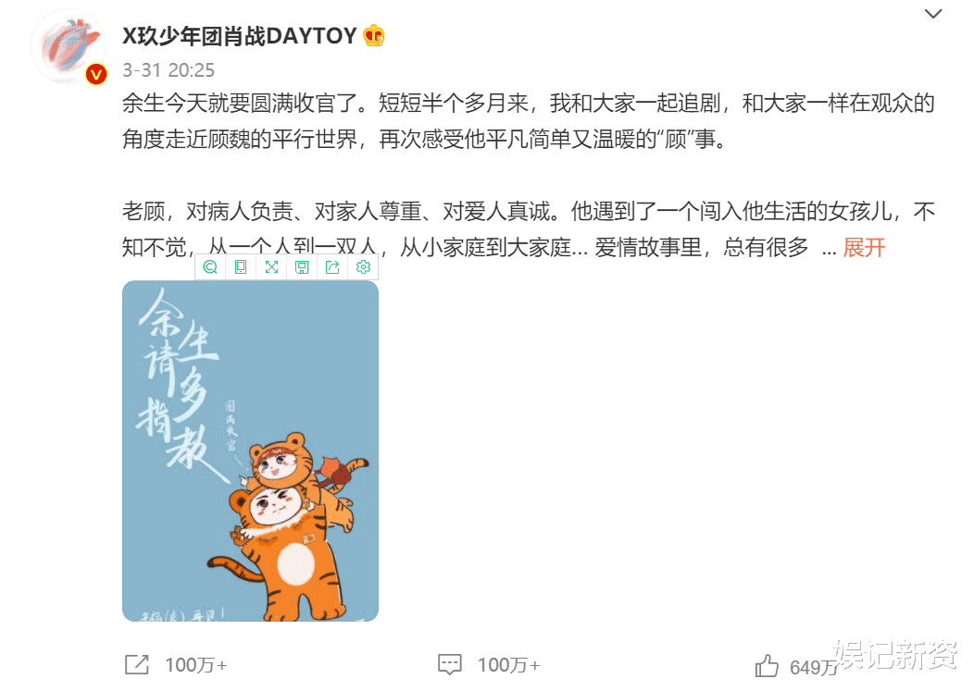Screen dimensions: 974x691
Task: Open the gear settings in the image toolbar
Action: pos(363,267)
